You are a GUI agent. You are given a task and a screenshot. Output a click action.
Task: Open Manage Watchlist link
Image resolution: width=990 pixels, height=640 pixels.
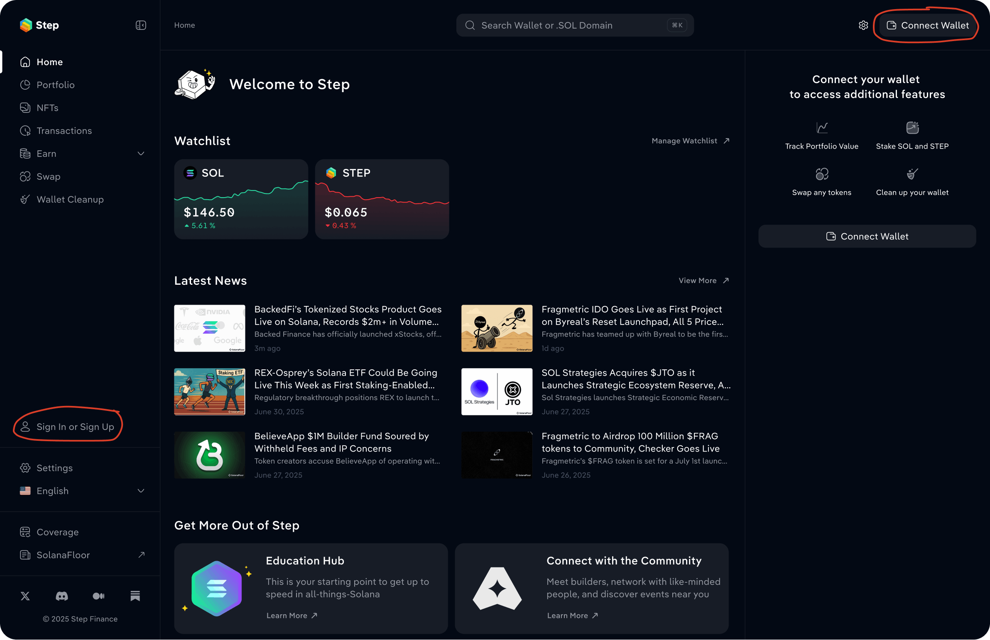pyautogui.click(x=690, y=141)
